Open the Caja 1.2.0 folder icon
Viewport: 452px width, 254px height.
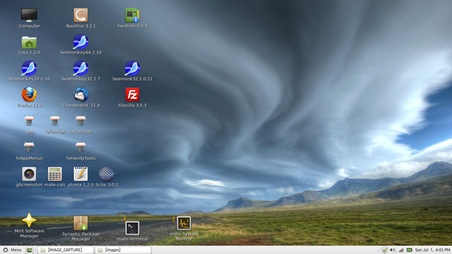coord(29,42)
